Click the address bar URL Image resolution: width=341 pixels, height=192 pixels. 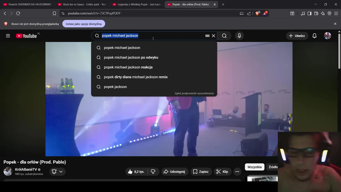pos(94,13)
